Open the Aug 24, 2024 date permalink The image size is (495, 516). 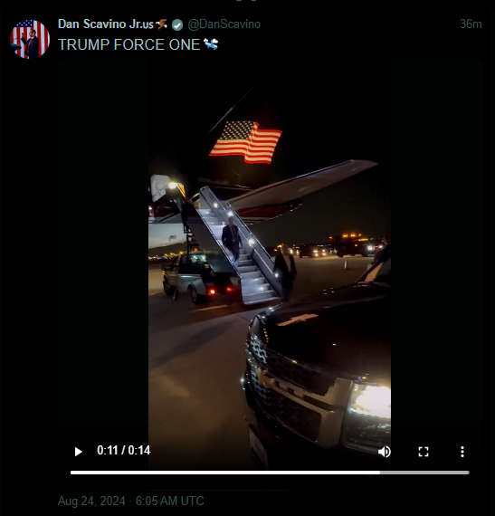point(130,501)
